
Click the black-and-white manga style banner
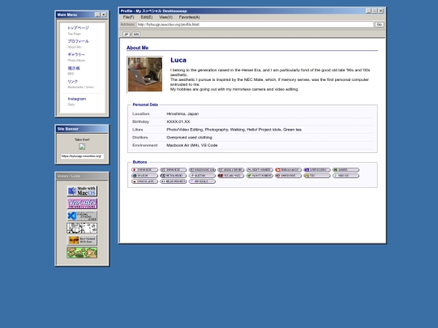coord(82,228)
